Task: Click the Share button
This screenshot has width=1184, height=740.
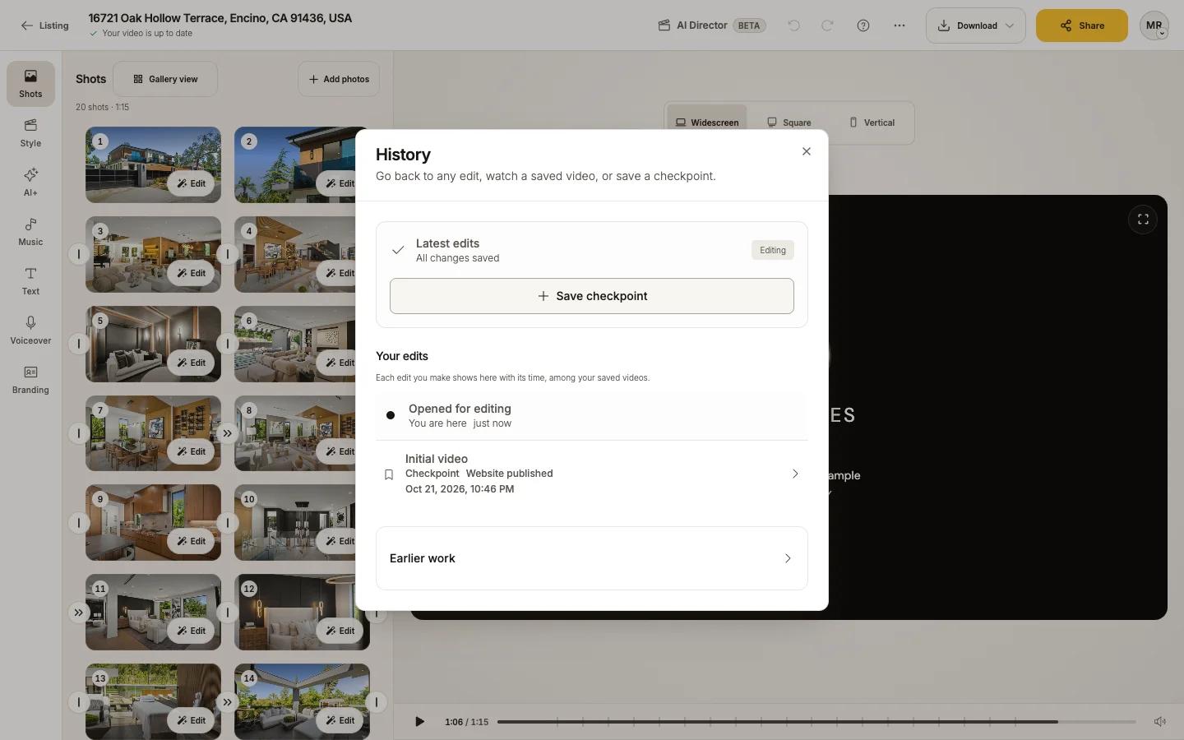Action: 1082,25
